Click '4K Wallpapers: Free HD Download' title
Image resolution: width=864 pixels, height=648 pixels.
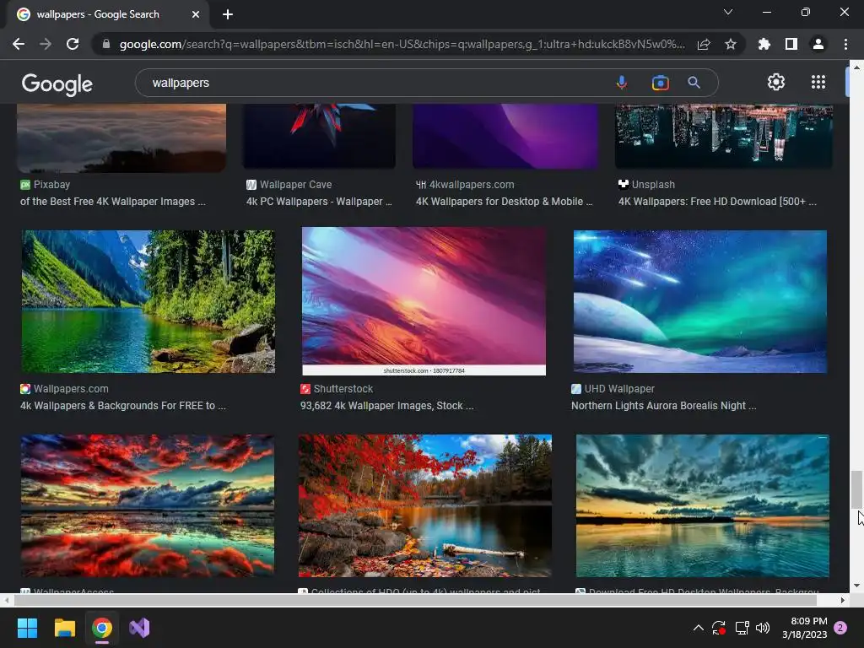tap(717, 202)
